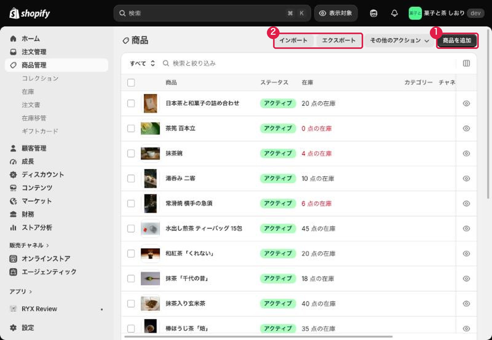Open the notifications bell
Screen dimensions: 492x340
[394, 13]
